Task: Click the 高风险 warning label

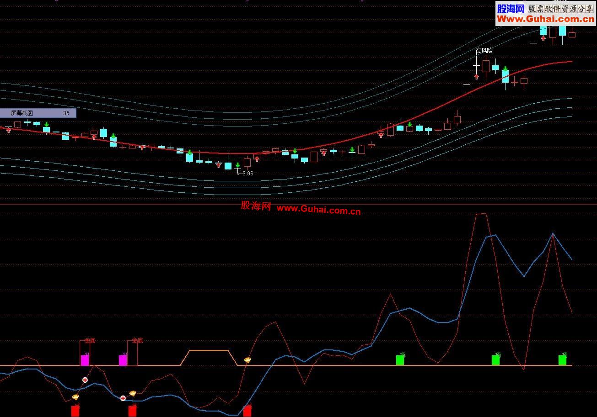Action: click(x=484, y=51)
